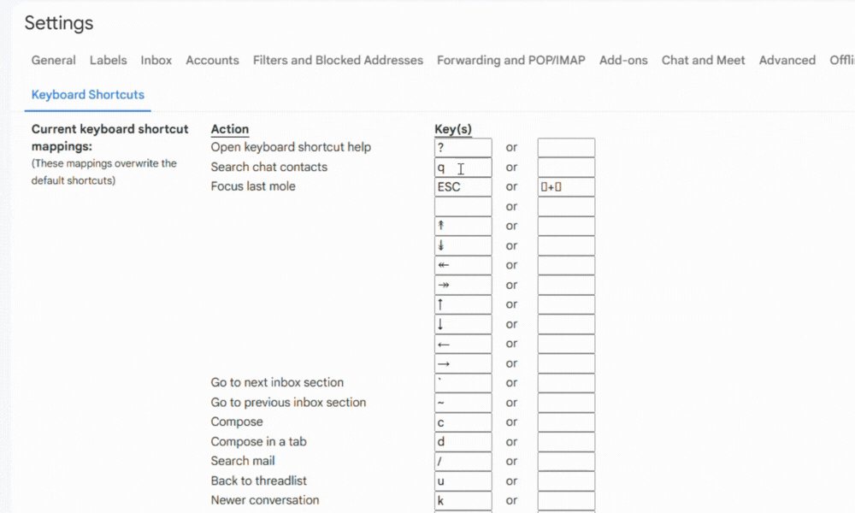The height and width of the screenshot is (513, 855).
Task: Click the 'Search chat contacts' action text
Action: point(268,167)
